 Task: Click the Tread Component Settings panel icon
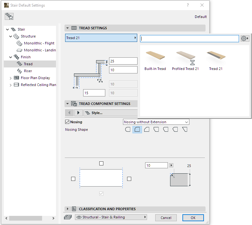point(74,104)
